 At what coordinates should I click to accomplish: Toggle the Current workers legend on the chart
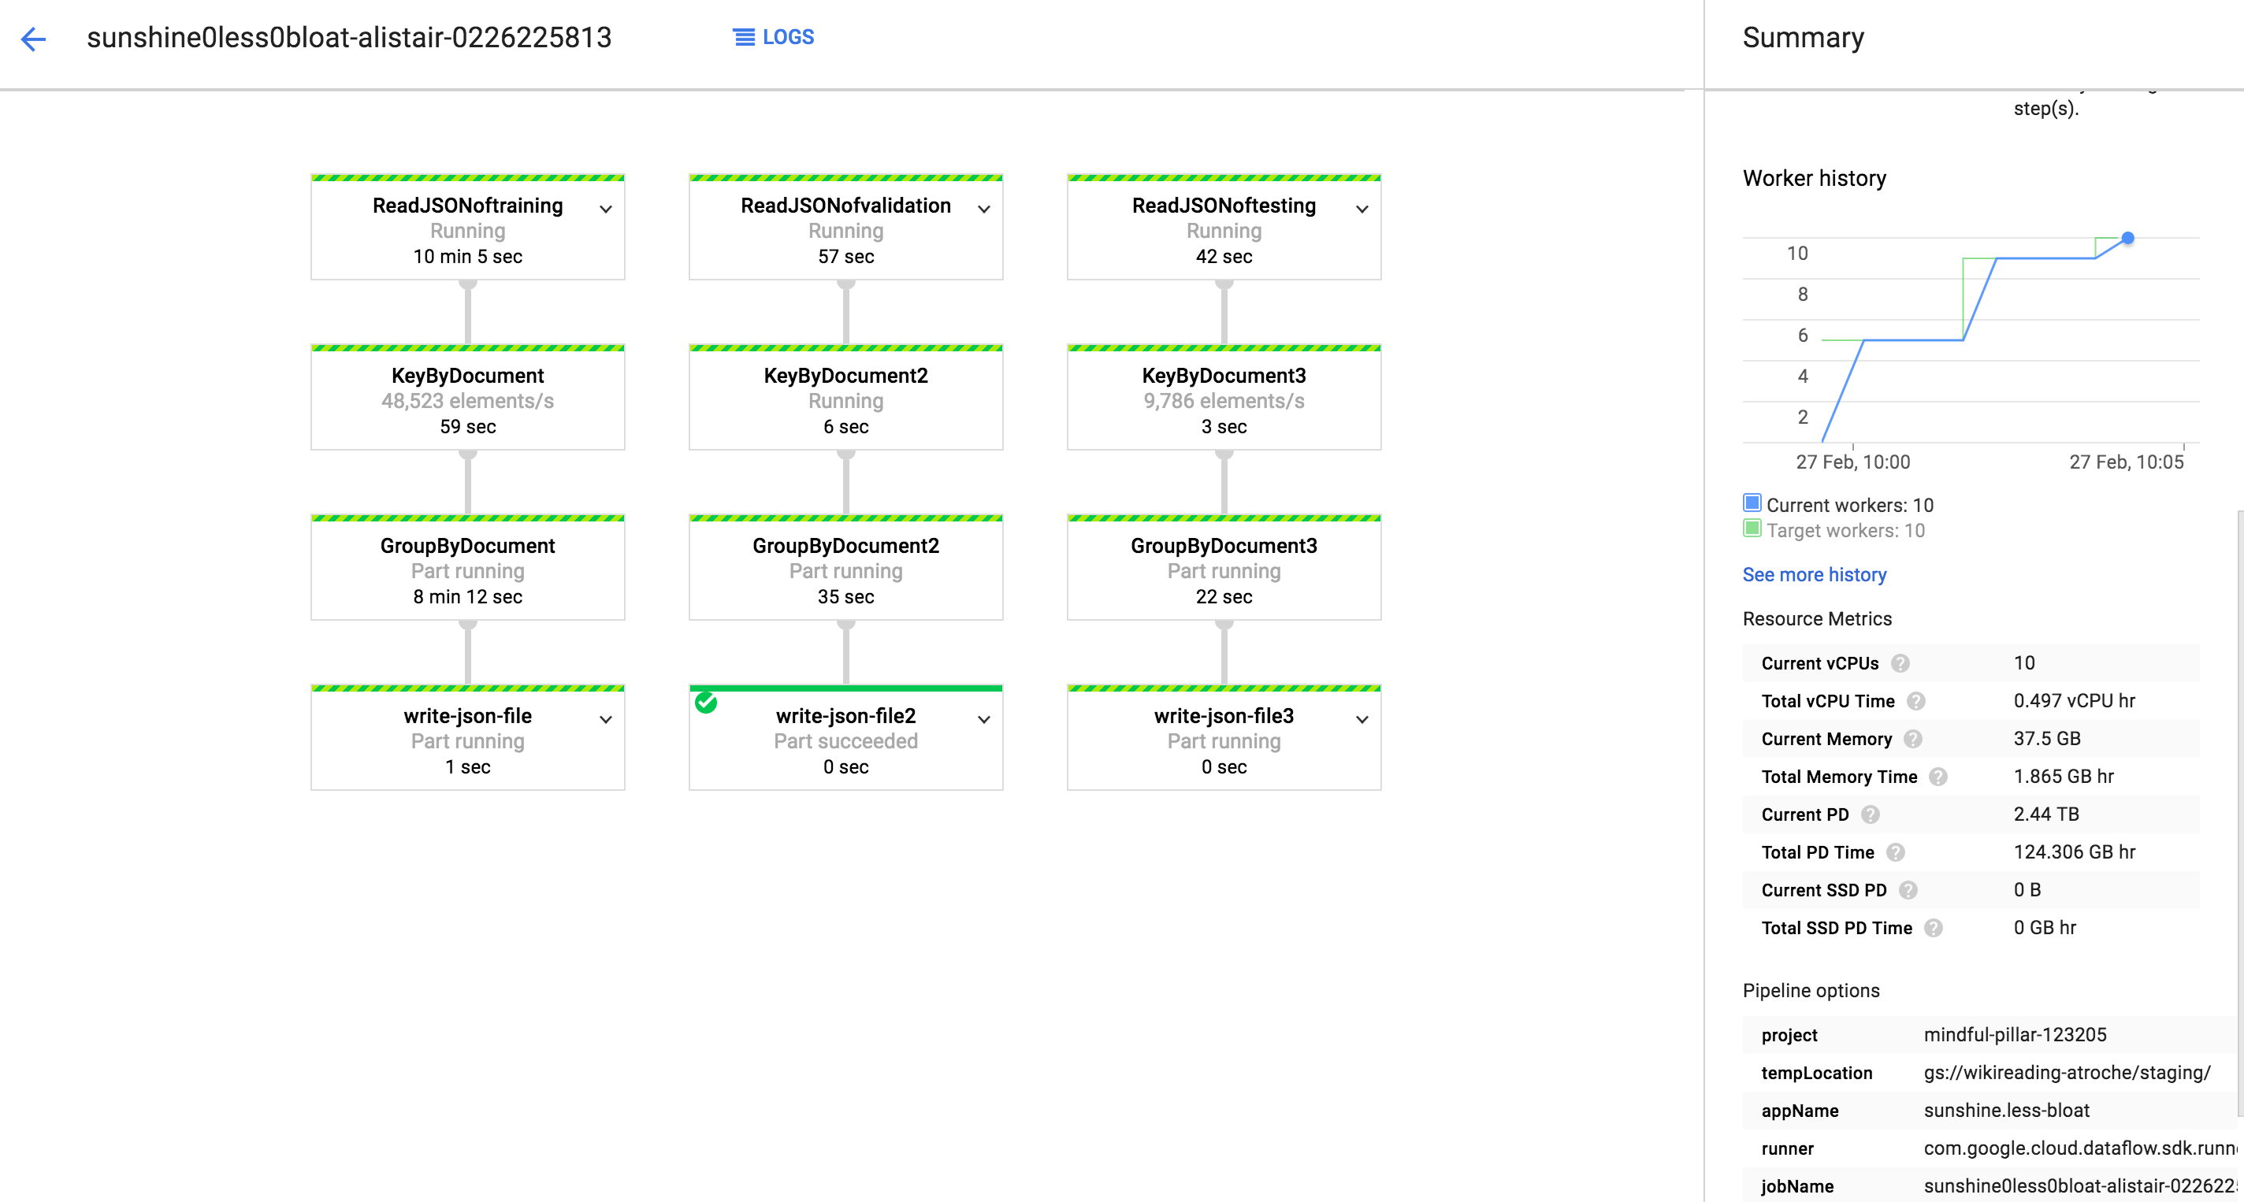1752,503
